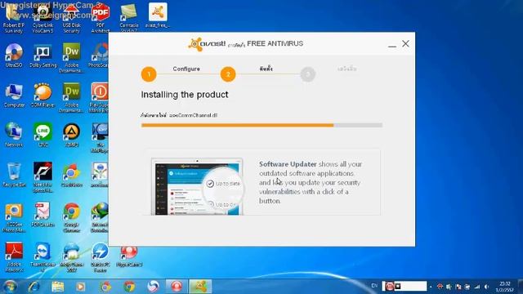
Task: Click the Show desktop button at taskbar end
Action: [x=521, y=287]
